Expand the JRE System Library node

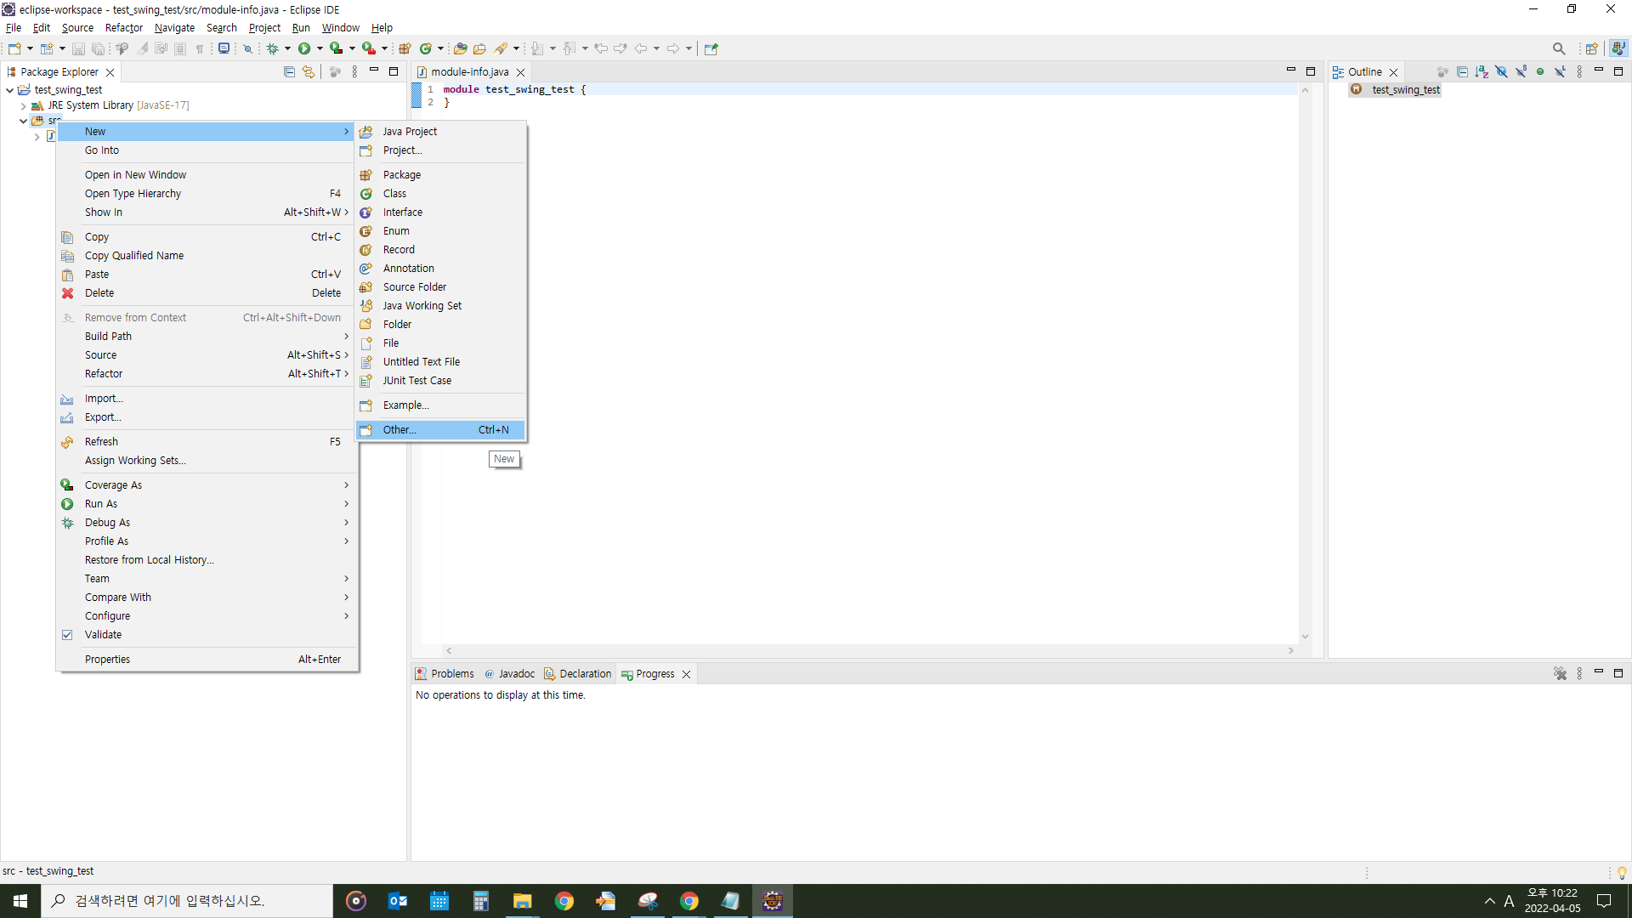pyautogui.click(x=23, y=105)
